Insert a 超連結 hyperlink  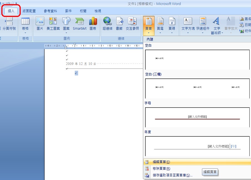click(x=107, y=23)
